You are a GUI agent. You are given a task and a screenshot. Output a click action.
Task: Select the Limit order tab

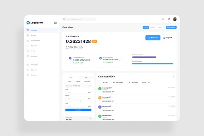pyautogui.click(x=70, y=81)
